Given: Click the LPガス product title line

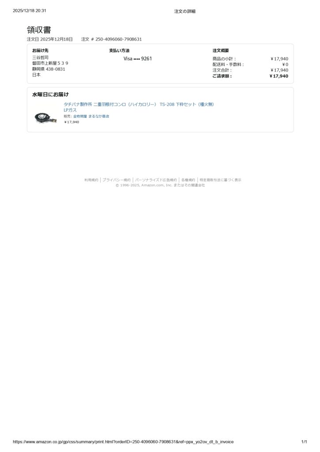Looking at the screenshot, I should click(x=70, y=110).
